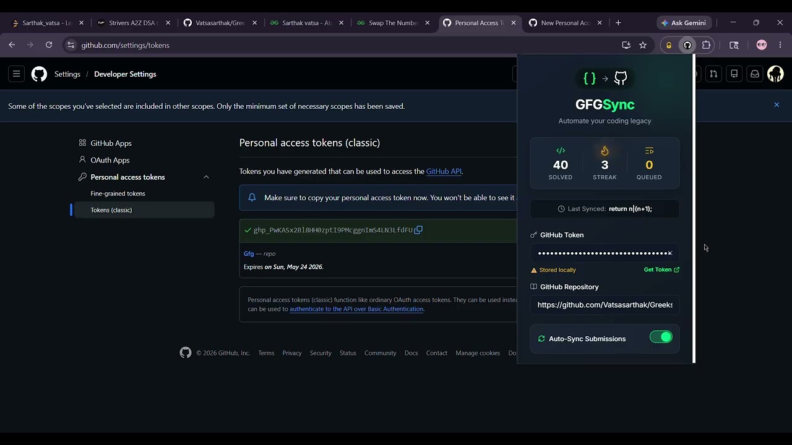Open the notifications inbox icon
Viewport: 792px width, 445px height.
pos(755,74)
